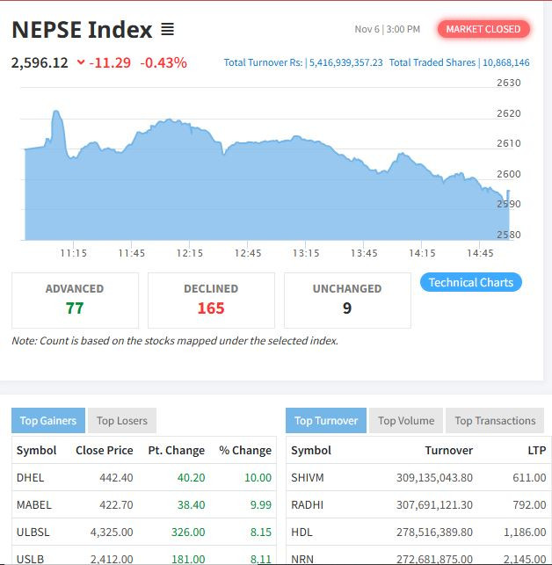This screenshot has height=565, width=552.
Task: Select the Top Turnover tab
Action: [326, 420]
